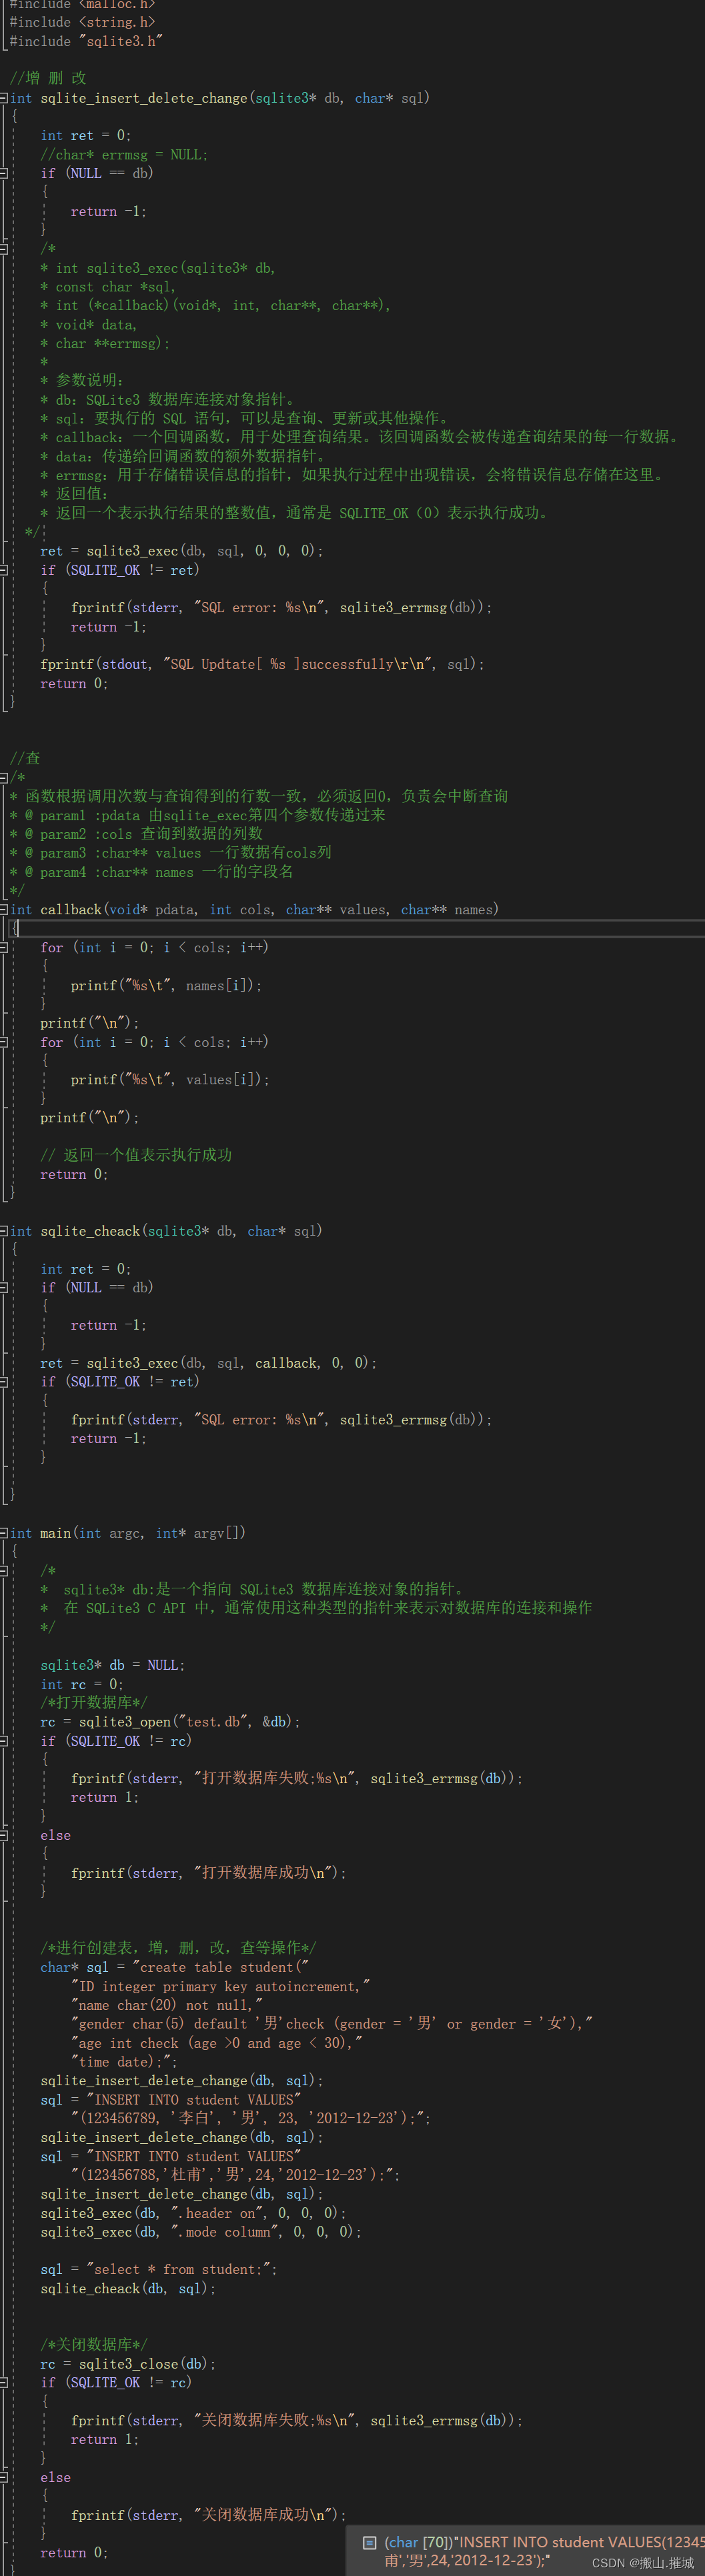Collapse the sqlite_insert_delete_change function fold marker

[4, 98]
